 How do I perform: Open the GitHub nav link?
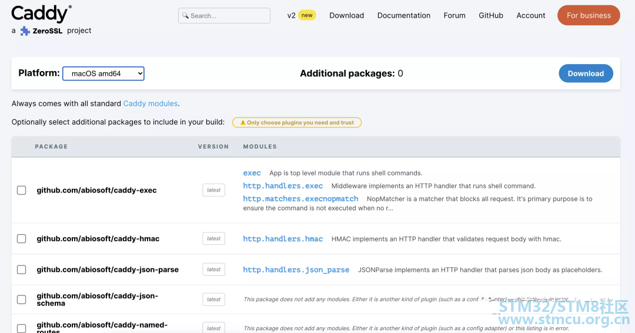tap(491, 15)
